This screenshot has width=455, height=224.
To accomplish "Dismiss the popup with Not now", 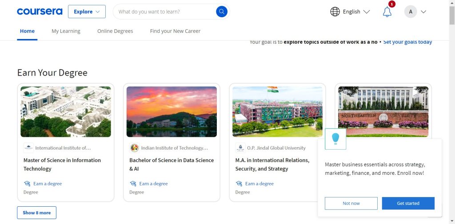I will pos(351,203).
